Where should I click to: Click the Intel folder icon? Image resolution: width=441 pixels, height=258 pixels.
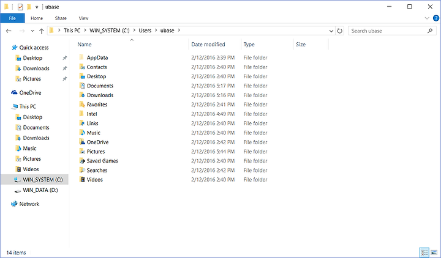[81, 114]
